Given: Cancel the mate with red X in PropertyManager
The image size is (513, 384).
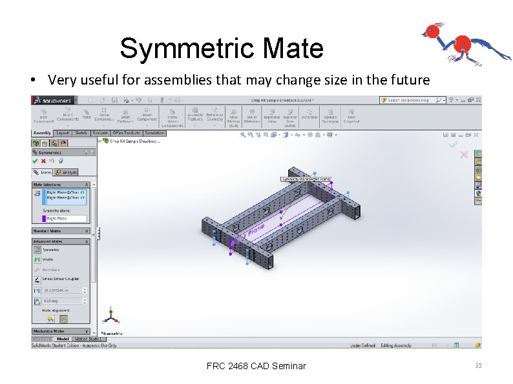Looking at the screenshot, I should click(43, 161).
